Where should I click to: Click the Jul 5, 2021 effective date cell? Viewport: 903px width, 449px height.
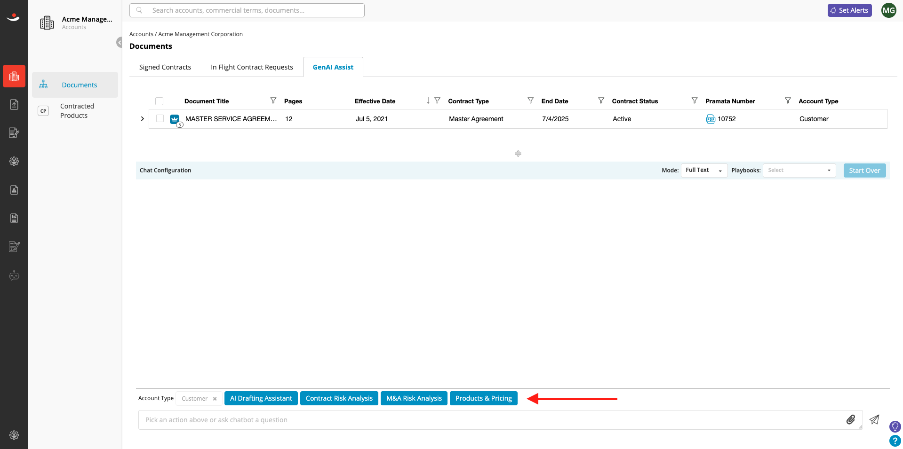point(371,119)
